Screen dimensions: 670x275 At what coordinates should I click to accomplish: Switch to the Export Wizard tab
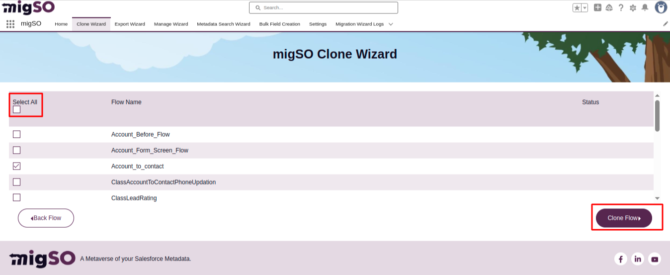(130, 24)
